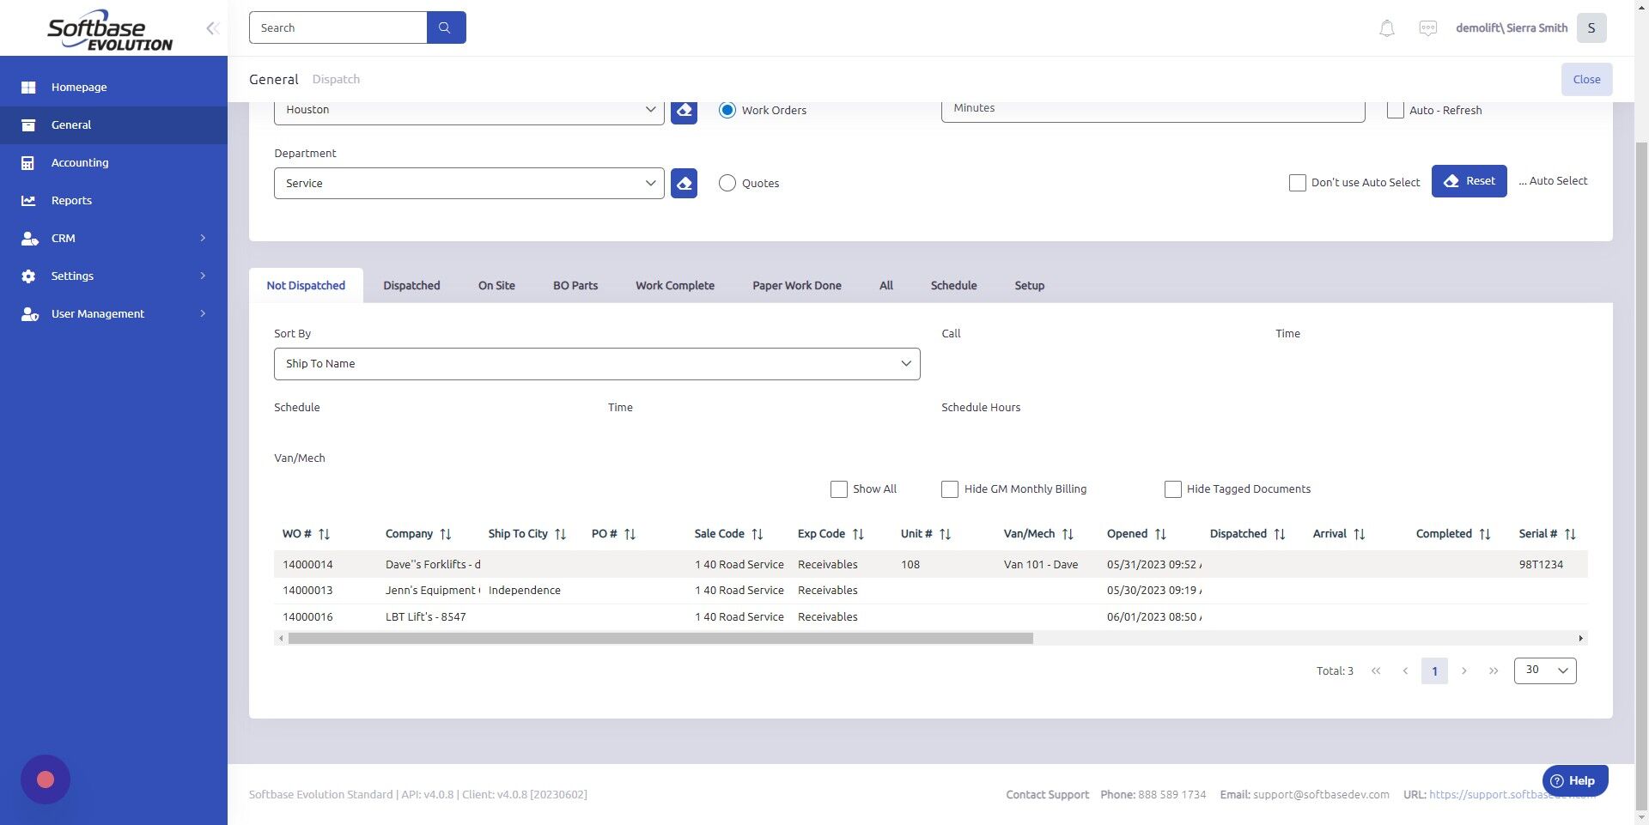Enable the Show All checkbox

(838, 488)
